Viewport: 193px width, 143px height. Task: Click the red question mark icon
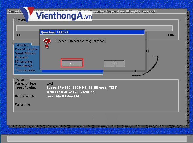coord(47,43)
